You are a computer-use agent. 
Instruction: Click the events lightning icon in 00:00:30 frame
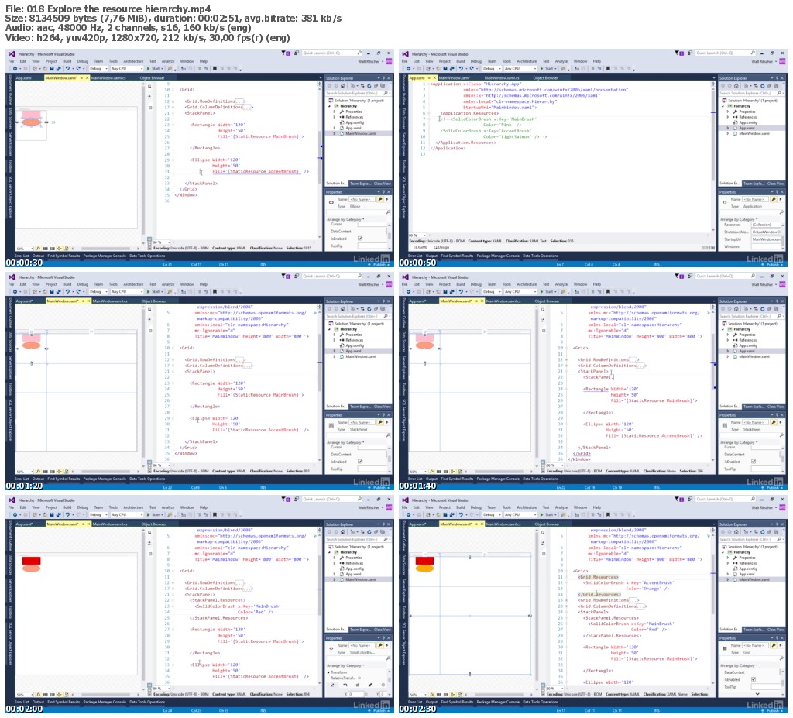click(387, 199)
